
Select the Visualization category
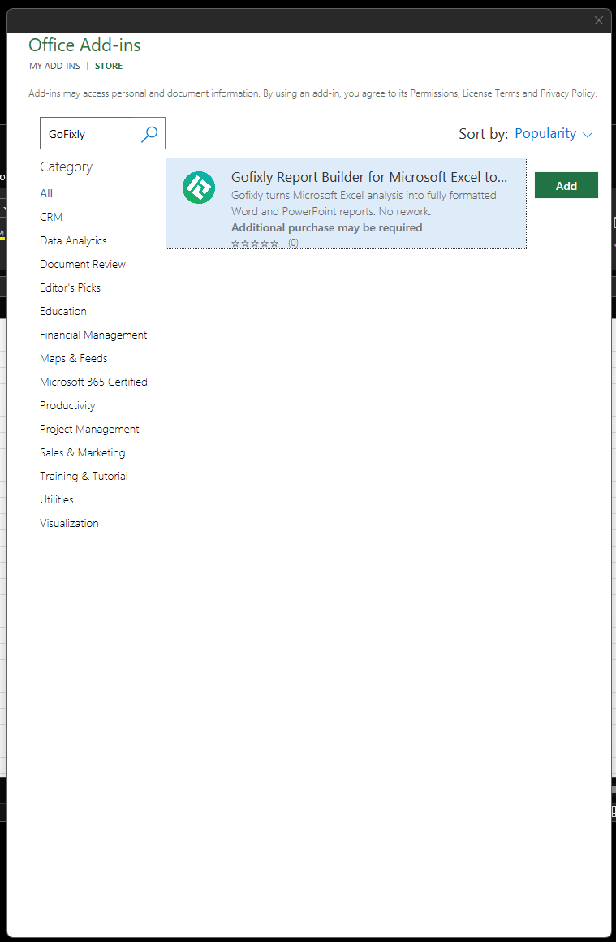(x=69, y=523)
